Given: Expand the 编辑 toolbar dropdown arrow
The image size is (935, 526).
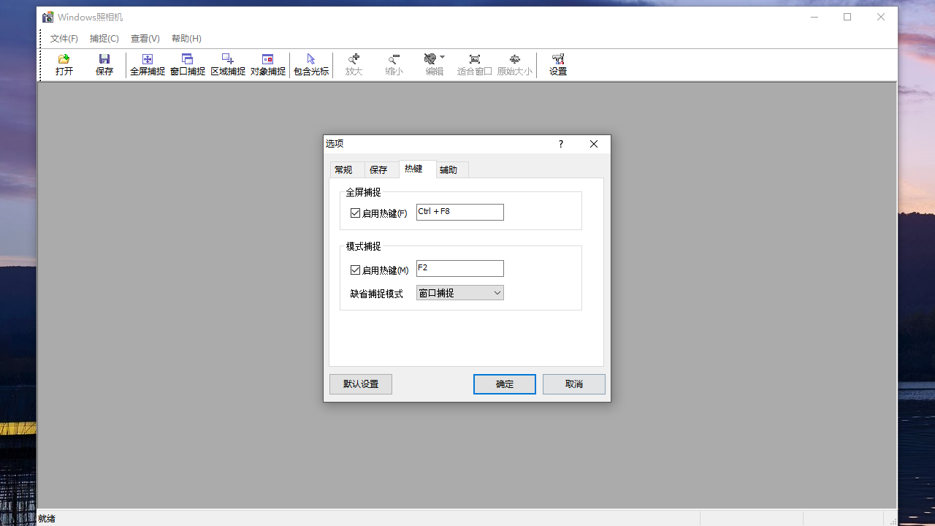Looking at the screenshot, I should click(444, 56).
